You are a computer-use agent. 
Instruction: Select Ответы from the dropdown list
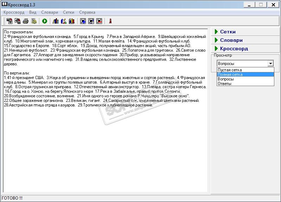click(245, 84)
